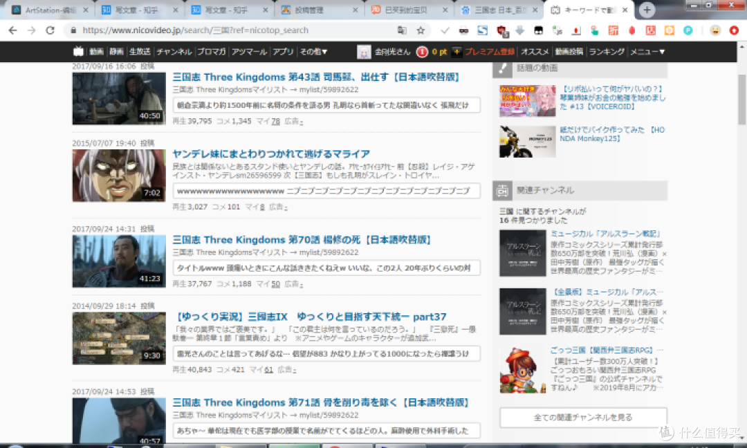Open the オススメ link

535,52
